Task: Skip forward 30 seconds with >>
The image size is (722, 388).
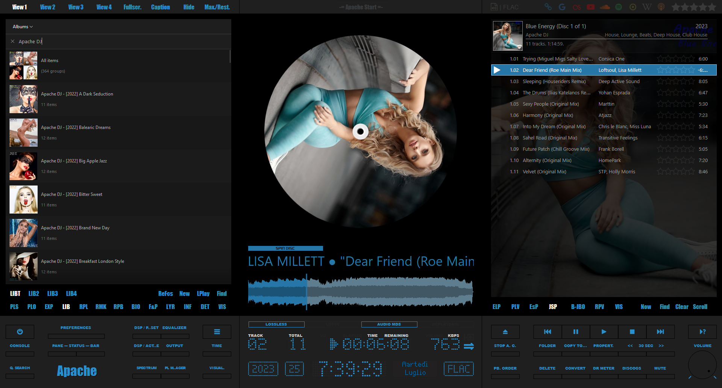Action: (661, 346)
